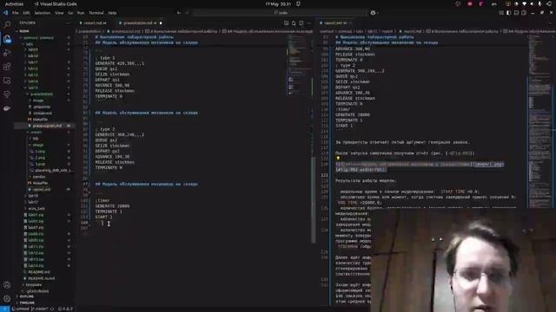This screenshot has width=556, height=312.
Task: Select lab11.zip in file explorer
Action: click(x=36, y=246)
